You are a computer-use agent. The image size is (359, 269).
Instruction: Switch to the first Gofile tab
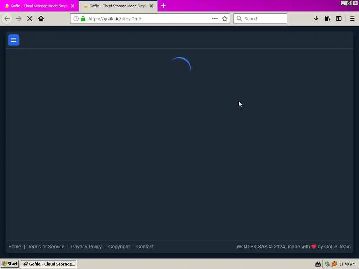pyautogui.click(x=39, y=6)
